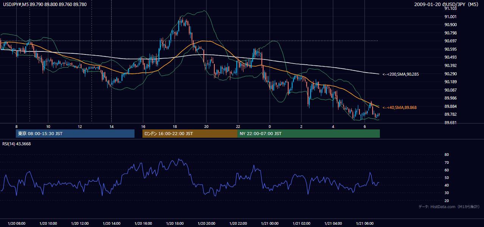This screenshot has width=484, height=227.
Task: Select the London 16:00-22:00 JST session bar
Action: coord(190,134)
